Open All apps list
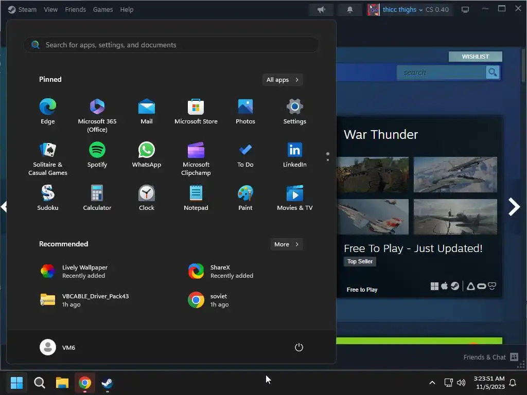 283,80
